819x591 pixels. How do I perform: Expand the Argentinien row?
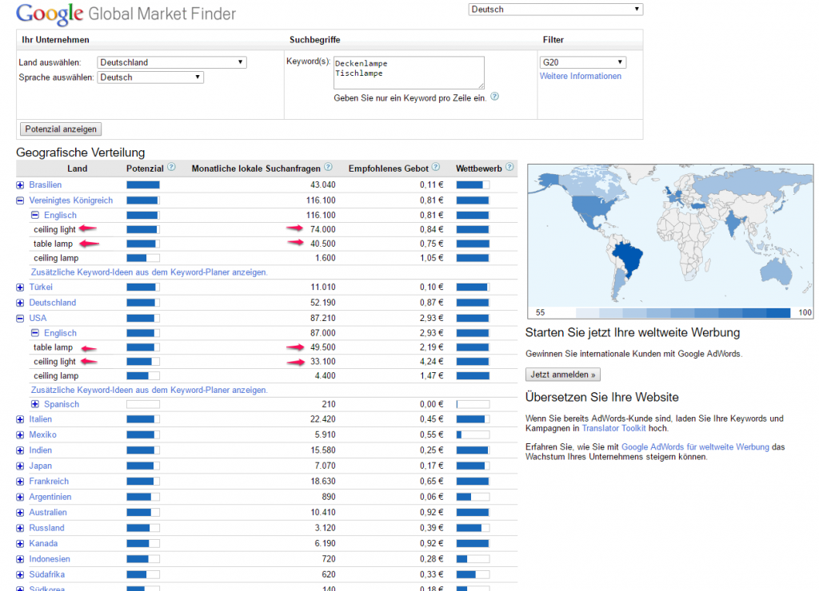pos(20,497)
